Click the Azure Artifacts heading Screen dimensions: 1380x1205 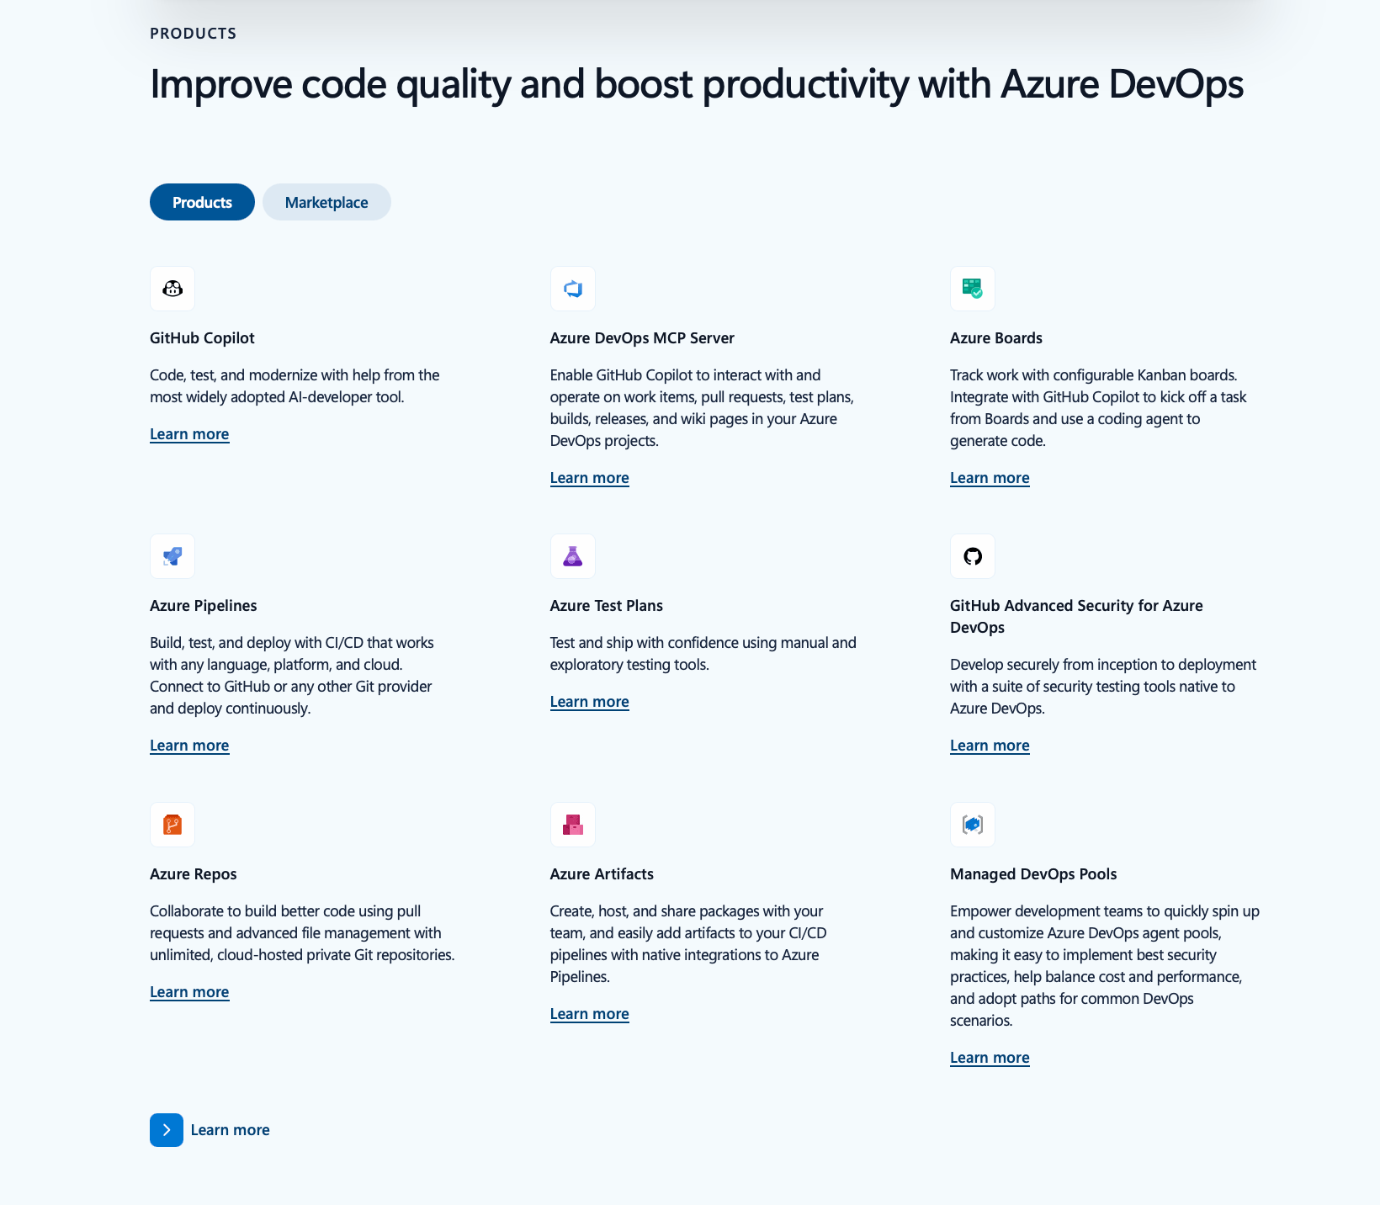[602, 874]
